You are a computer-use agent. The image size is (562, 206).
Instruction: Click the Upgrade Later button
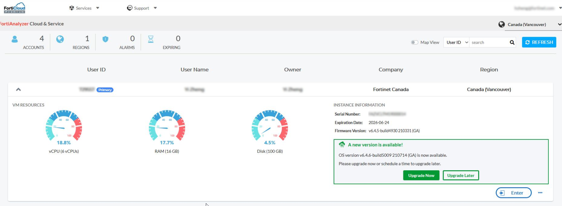[461, 176]
